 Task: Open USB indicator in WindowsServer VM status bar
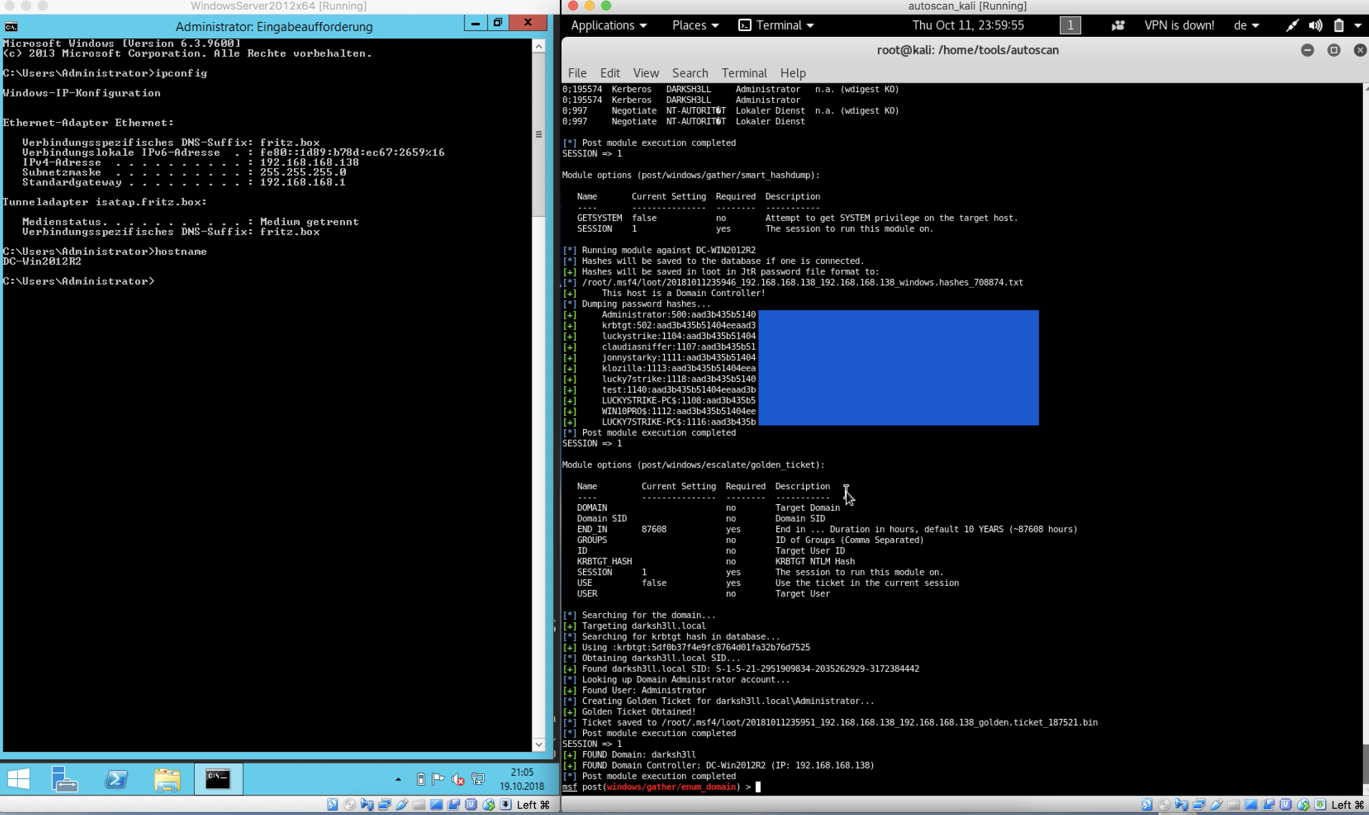tap(402, 804)
